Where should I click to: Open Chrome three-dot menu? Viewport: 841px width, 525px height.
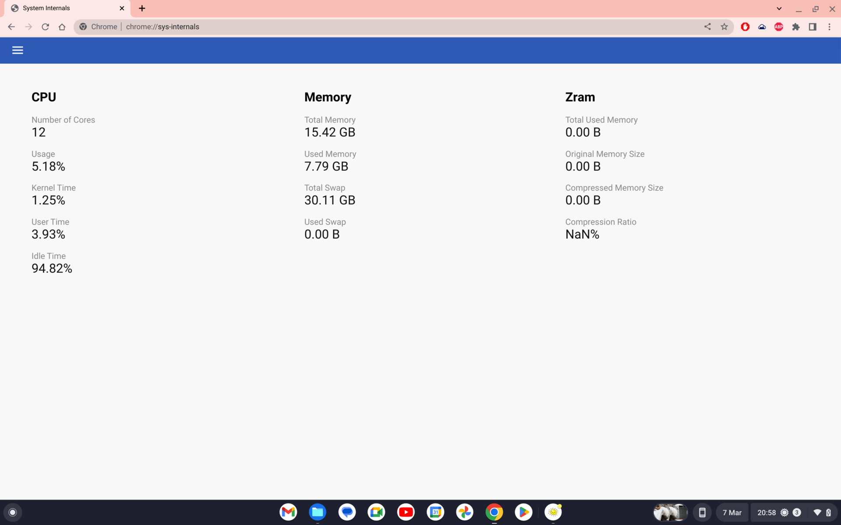[x=829, y=27]
